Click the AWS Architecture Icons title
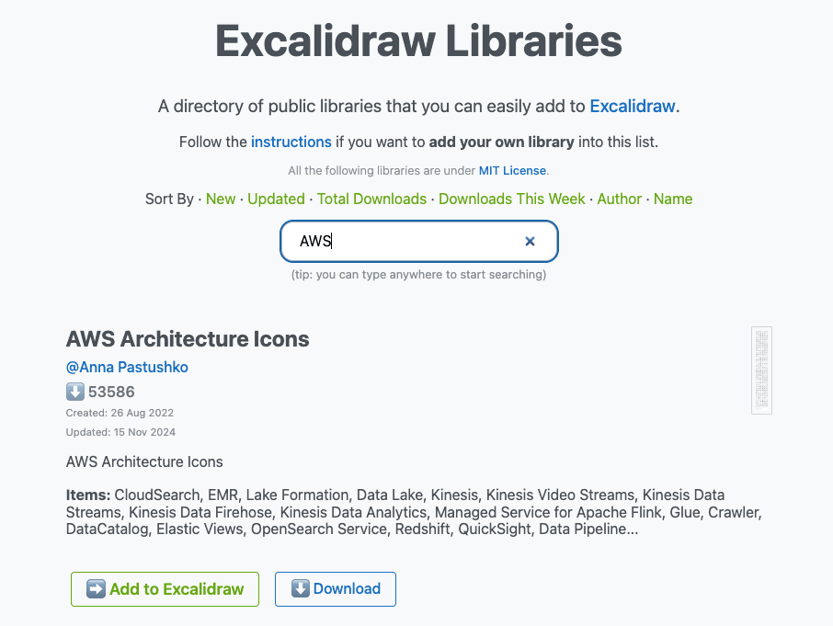 coord(188,339)
